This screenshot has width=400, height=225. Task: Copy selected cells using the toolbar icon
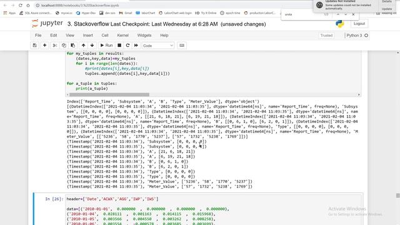(x=64, y=46)
